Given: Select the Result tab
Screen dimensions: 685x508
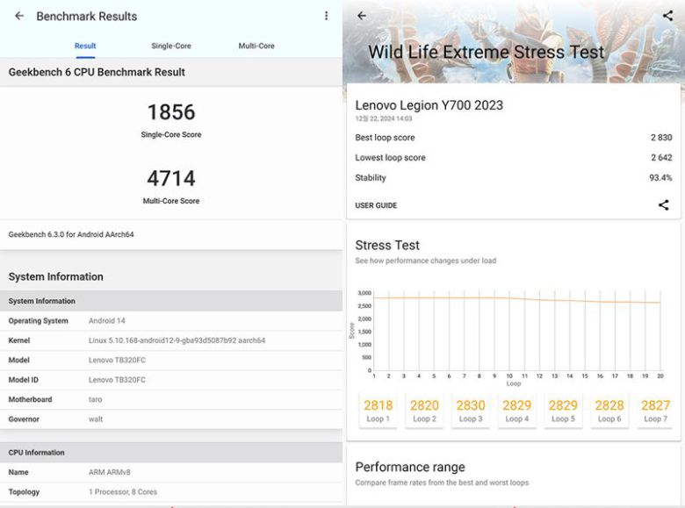Looking at the screenshot, I should [x=85, y=46].
